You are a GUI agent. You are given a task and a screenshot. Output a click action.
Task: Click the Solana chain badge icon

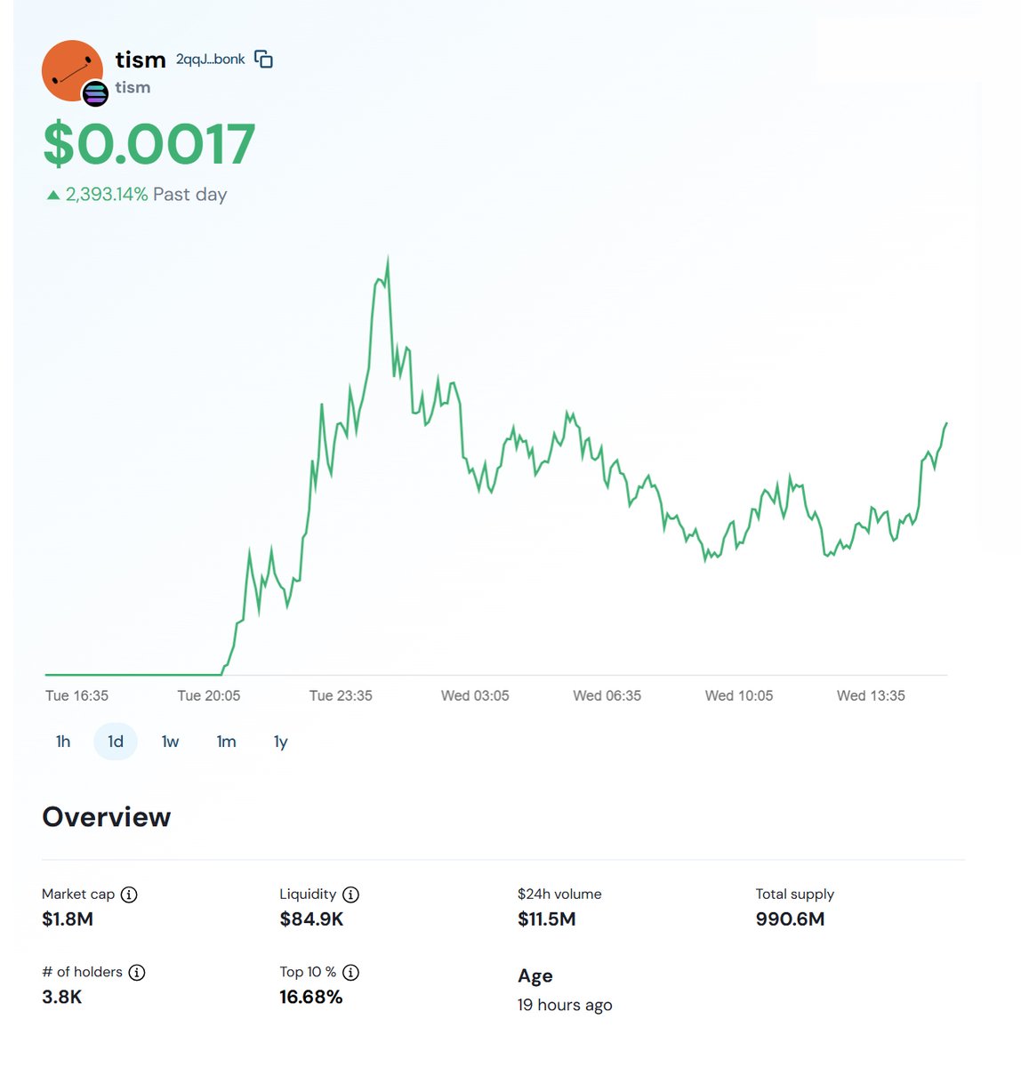[x=95, y=92]
